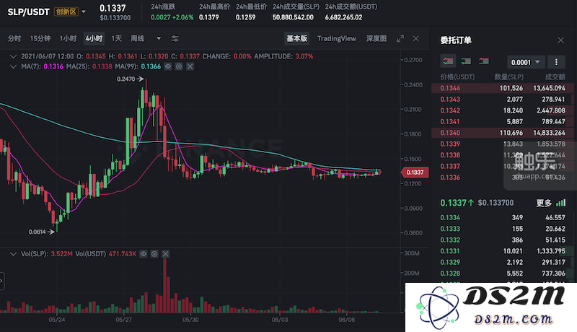The image size is (577, 332).
Task: Show buy orders only view
Action: click(x=466, y=61)
